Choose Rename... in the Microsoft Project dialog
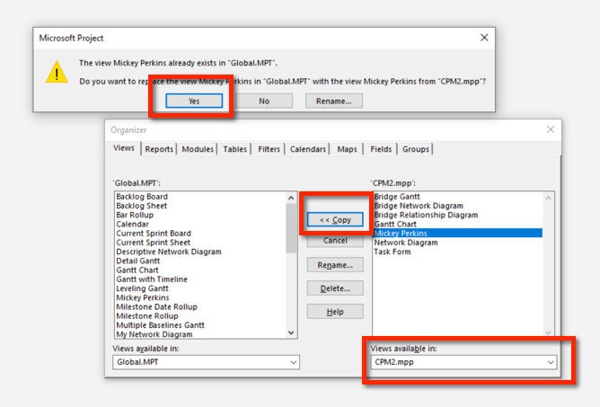 click(333, 102)
